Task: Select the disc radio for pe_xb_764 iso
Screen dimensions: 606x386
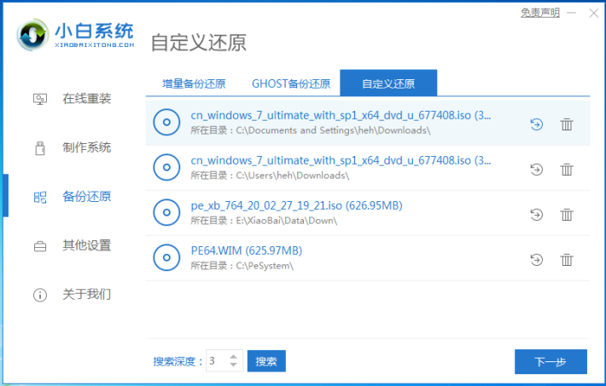Action: tap(166, 212)
